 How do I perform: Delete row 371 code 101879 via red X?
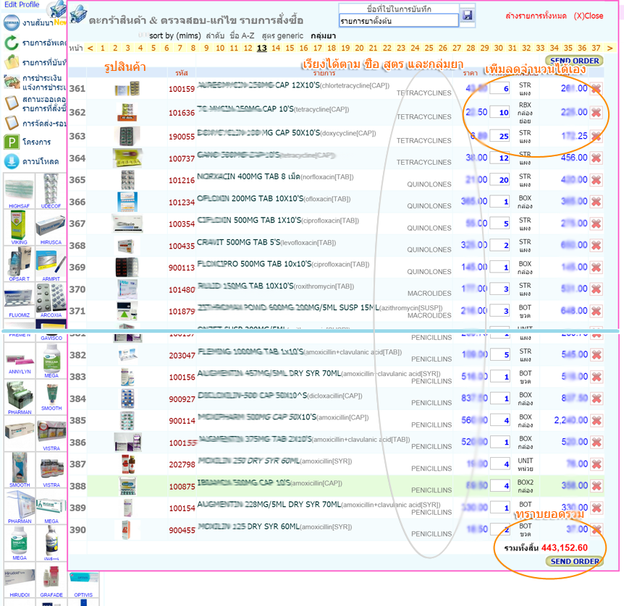pyautogui.click(x=596, y=311)
